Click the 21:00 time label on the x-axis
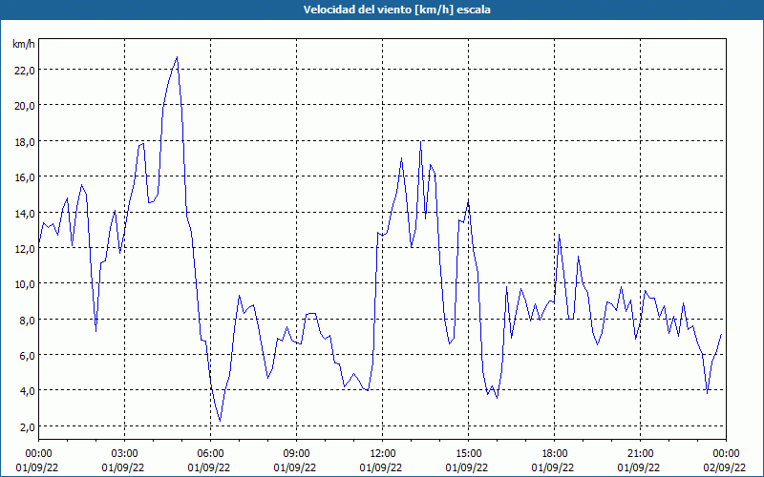The width and height of the screenshot is (764, 477). click(640, 454)
